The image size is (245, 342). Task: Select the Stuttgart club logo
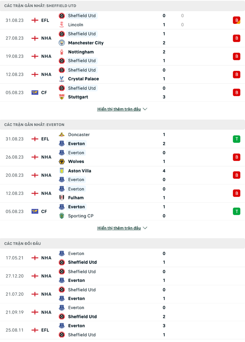[x=62, y=97]
